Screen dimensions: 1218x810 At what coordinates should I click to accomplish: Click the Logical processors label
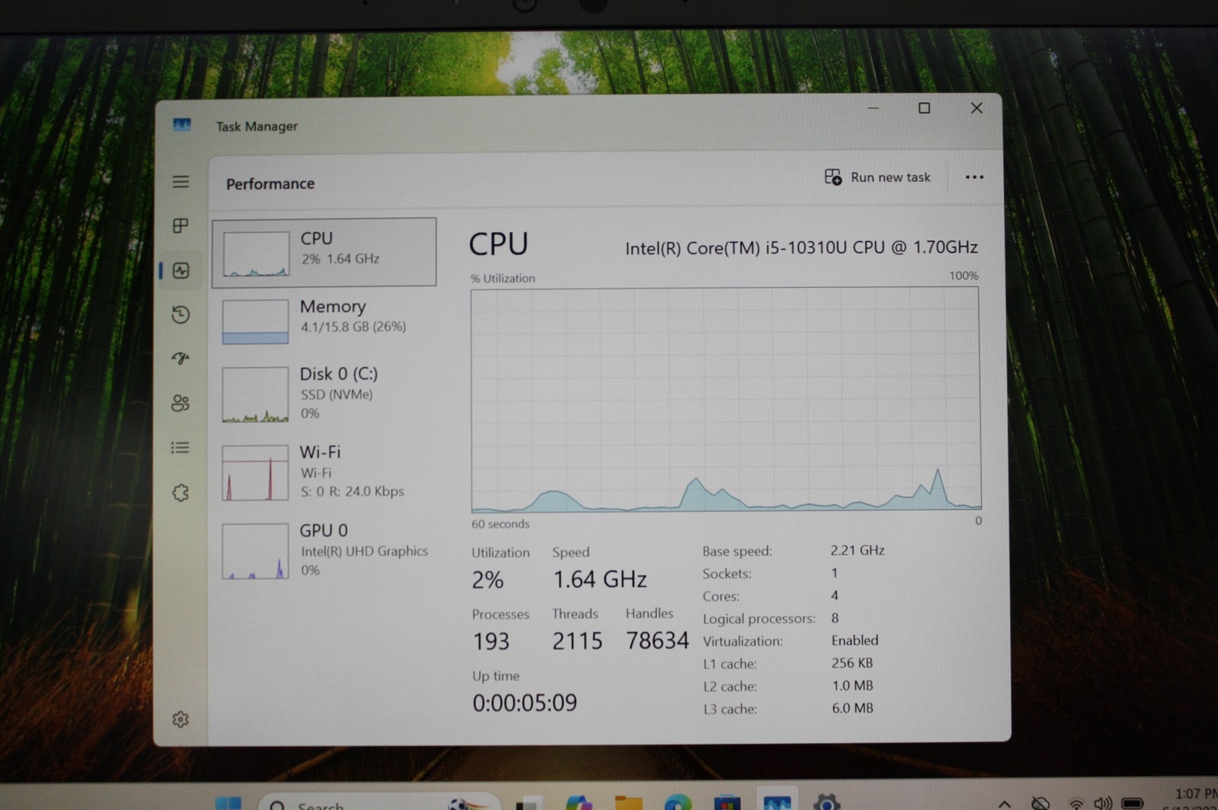coord(759,619)
